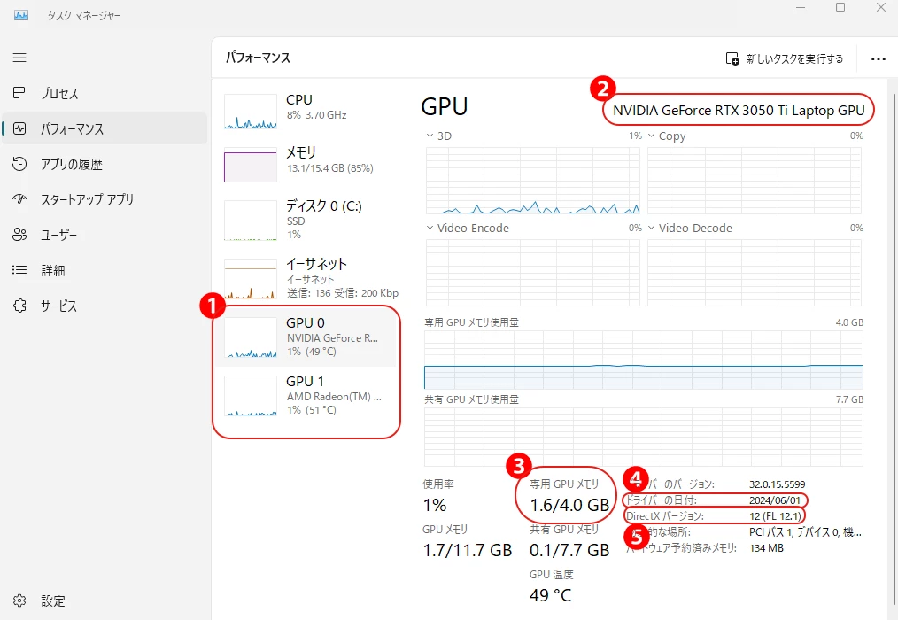Viewport: 898px width, 620px height.
Task: Open the 詳細 list icon
Action: 19,270
